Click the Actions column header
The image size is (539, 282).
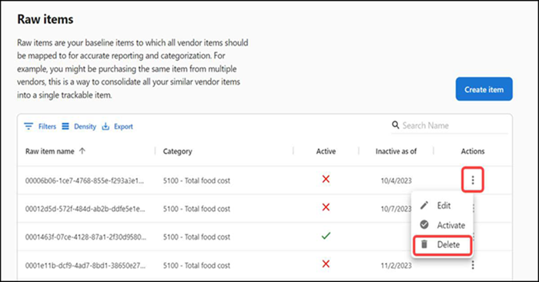tap(473, 151)
